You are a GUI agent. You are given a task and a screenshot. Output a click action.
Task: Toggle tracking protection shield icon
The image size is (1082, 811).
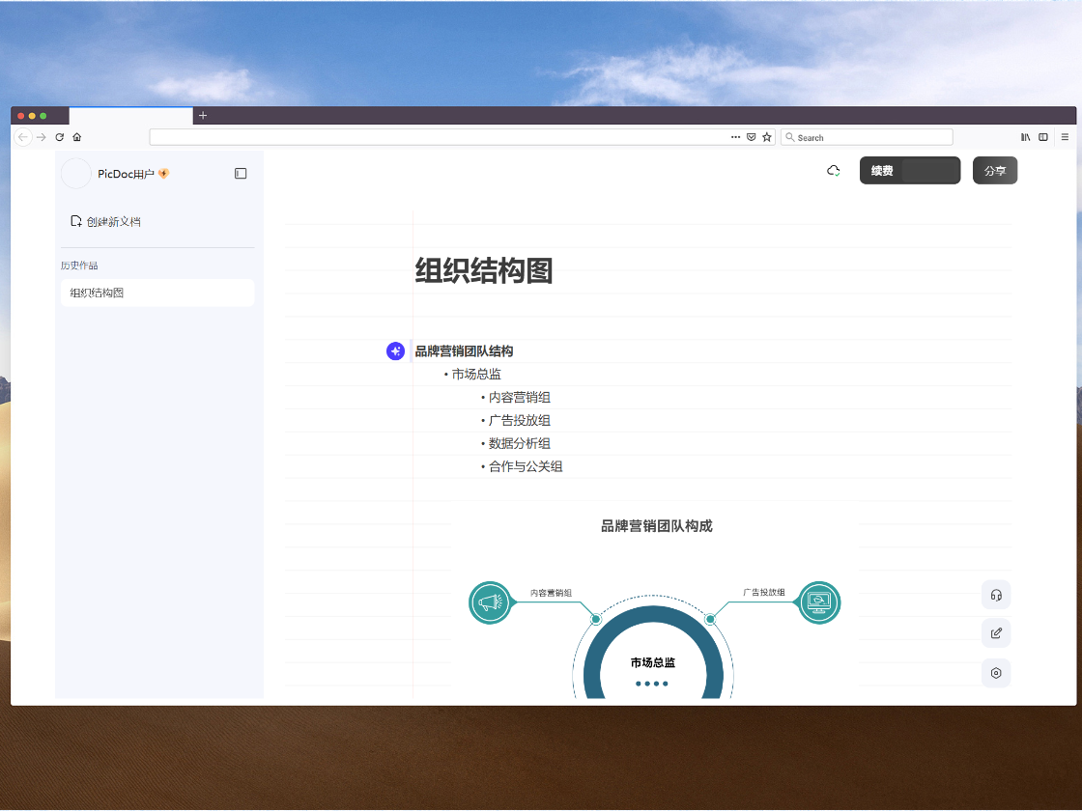(752, 136)
